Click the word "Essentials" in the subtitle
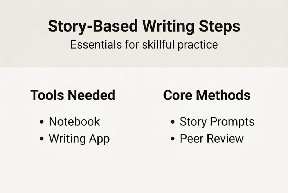The width and height of the screenshot is (288, 193). 95,45
